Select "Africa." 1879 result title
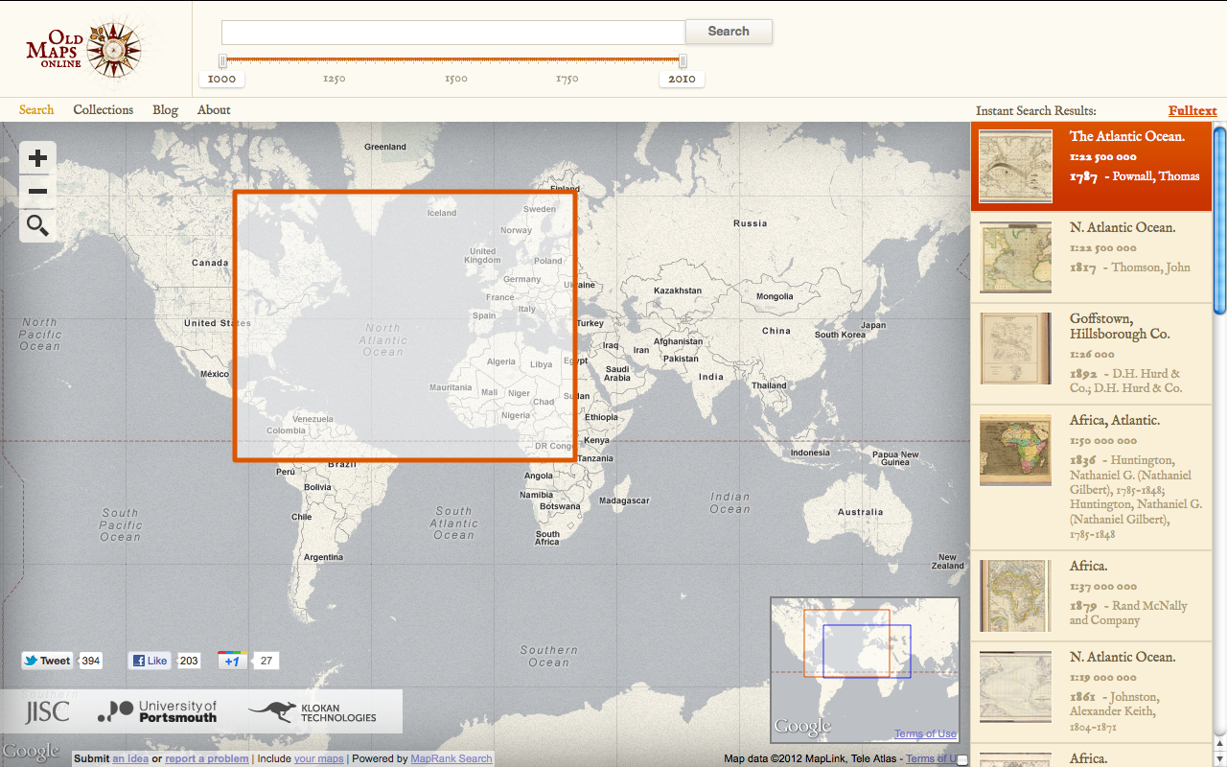This screenshot has height=767, width=1227. pos(1089,567)
